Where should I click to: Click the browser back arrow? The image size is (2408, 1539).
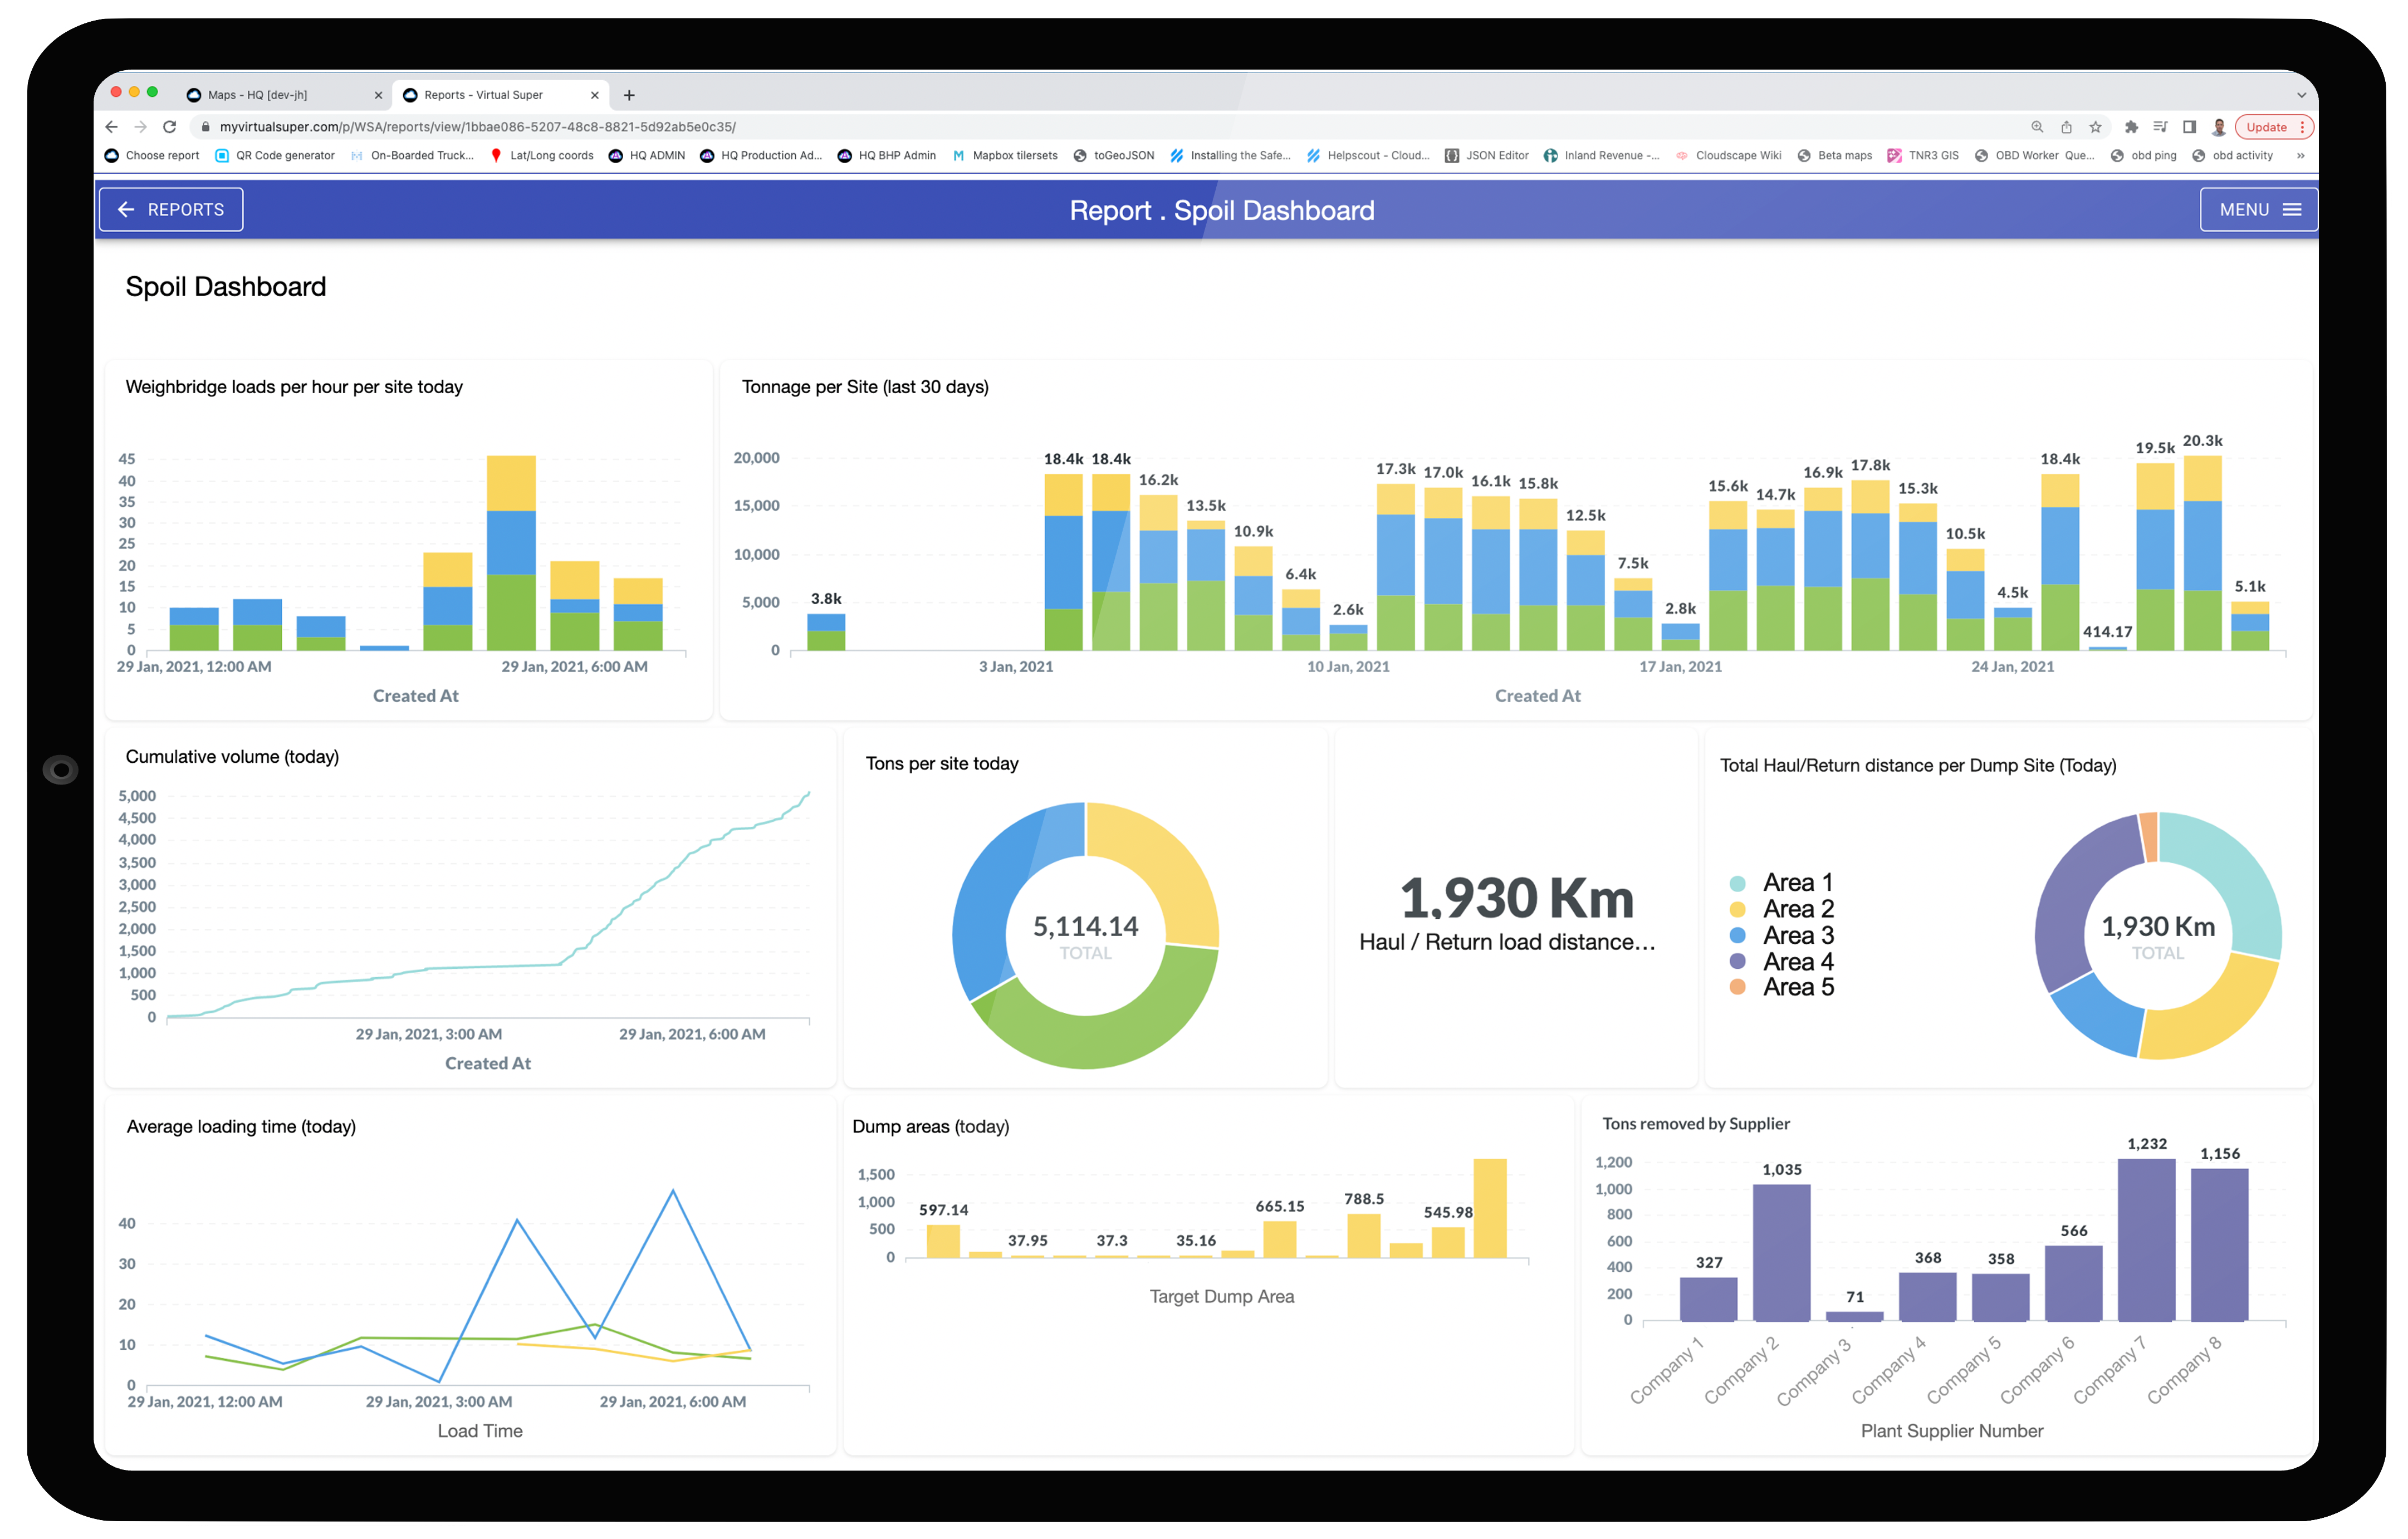point(111,127)
